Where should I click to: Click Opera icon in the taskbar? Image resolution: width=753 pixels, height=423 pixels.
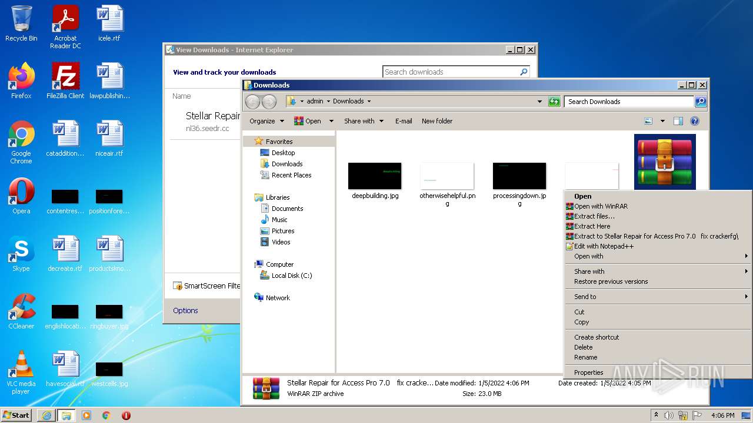126,415
